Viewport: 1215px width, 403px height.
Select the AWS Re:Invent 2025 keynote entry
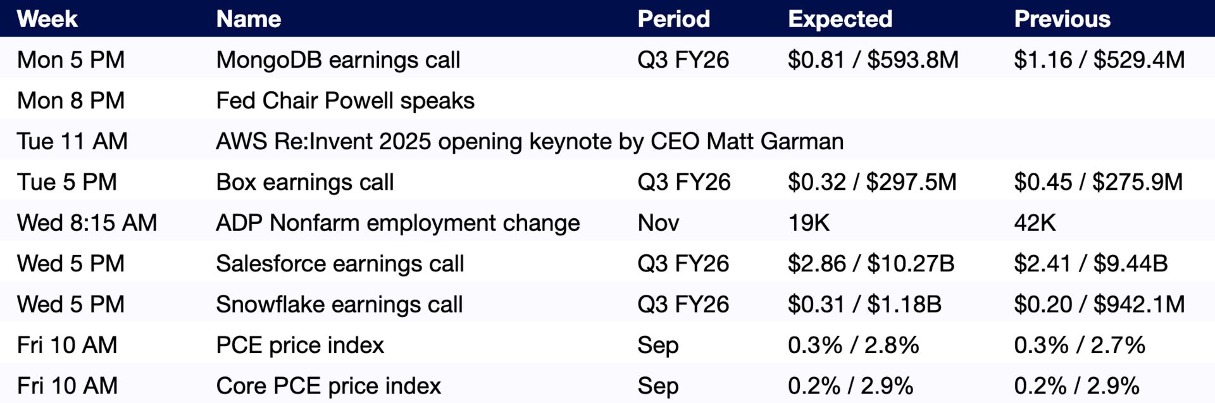[530, 141]
